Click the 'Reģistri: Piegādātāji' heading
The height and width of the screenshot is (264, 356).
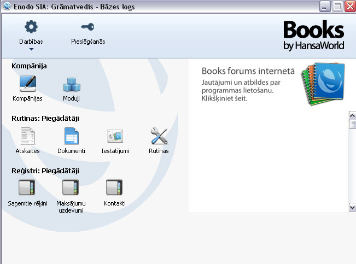(45, 171)
